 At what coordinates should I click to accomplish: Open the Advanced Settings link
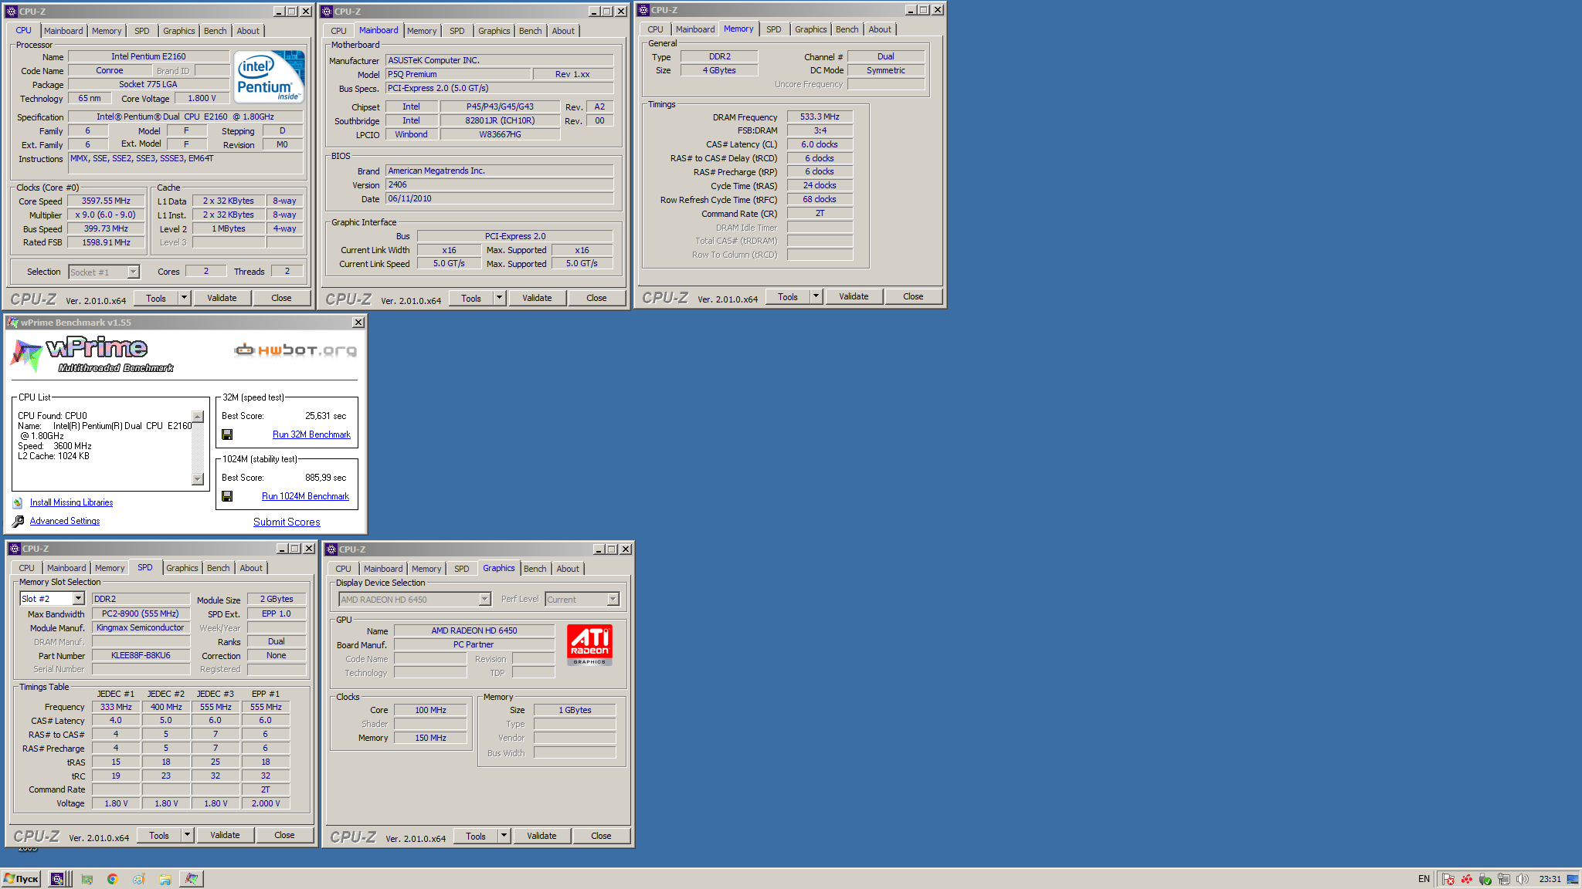click(65, 521)
